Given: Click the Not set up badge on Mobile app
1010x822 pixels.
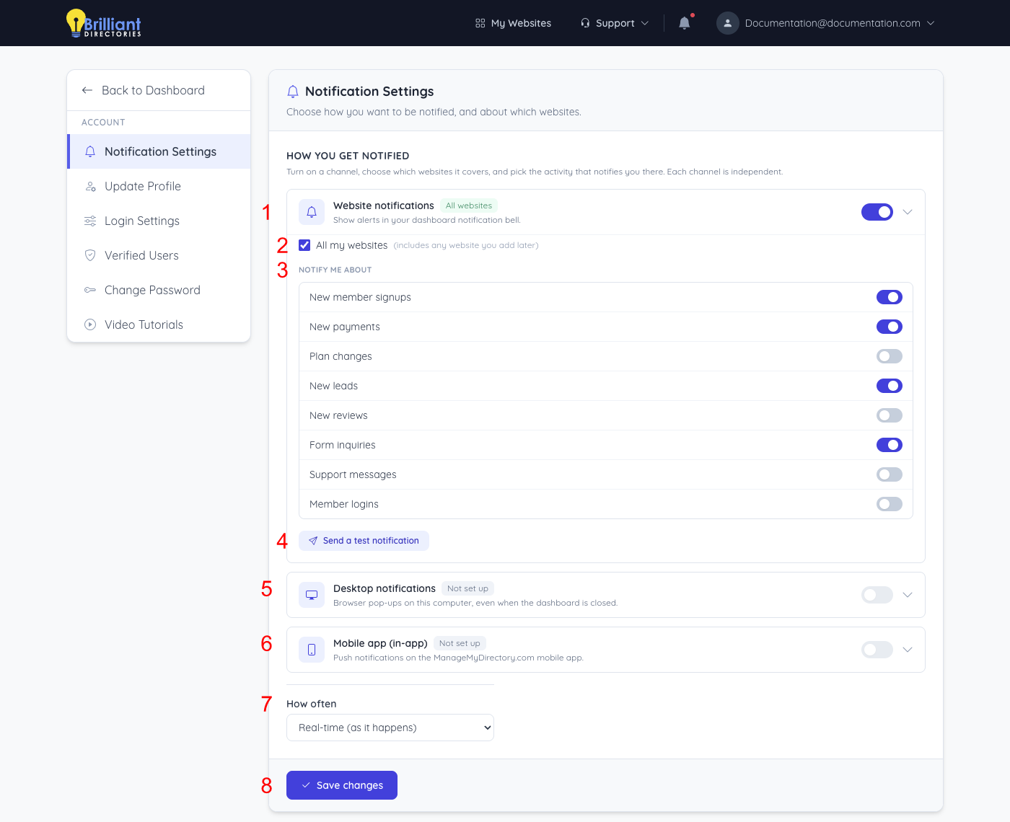Looking at the screenshot, I should [460, 643].
